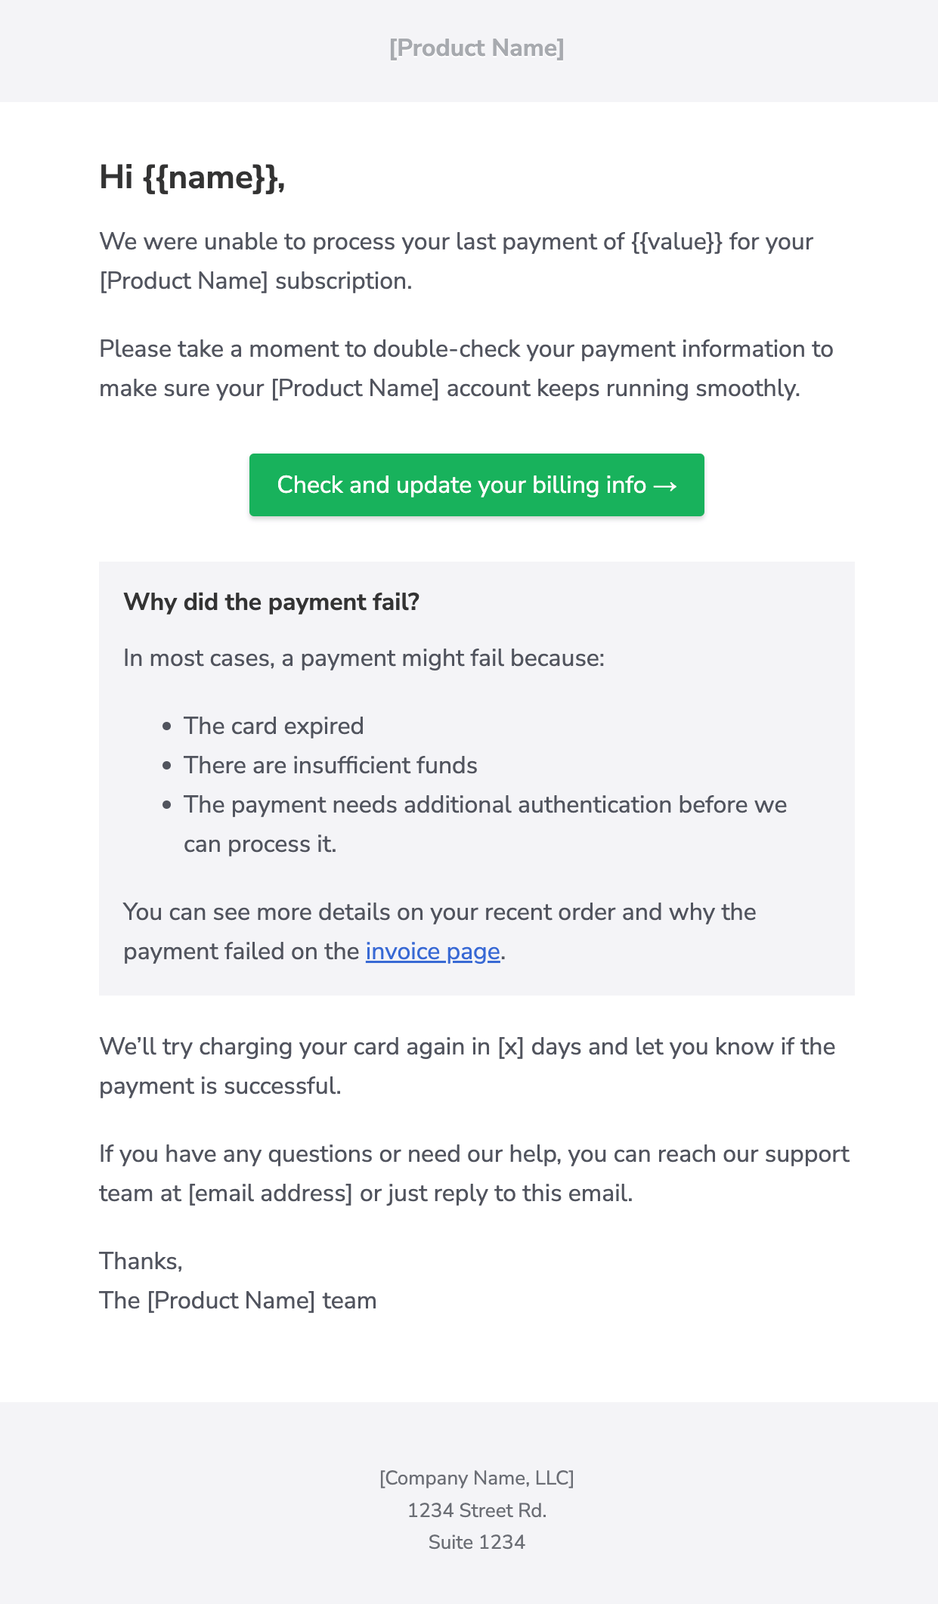This screenshot has height=1604, width=938.
Task: Select the "The card expired" bullet
Action: pos(274,726)
